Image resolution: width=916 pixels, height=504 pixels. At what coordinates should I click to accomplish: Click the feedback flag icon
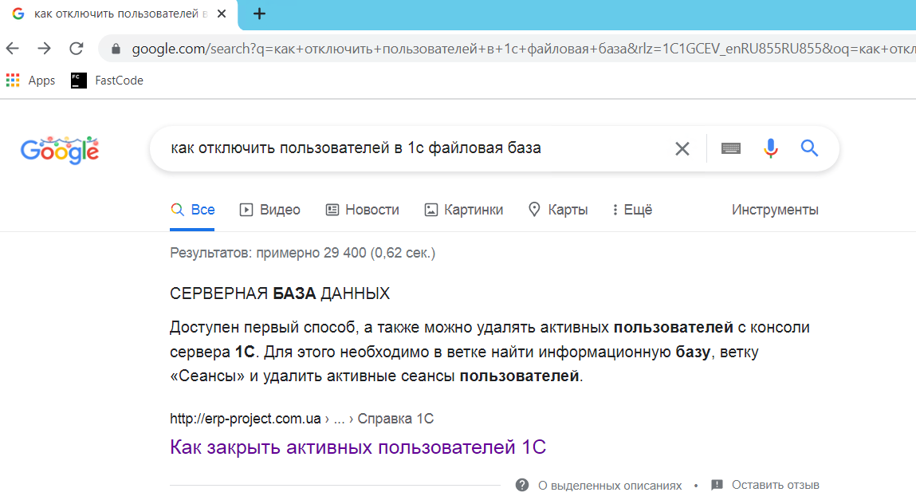point(717,486)
